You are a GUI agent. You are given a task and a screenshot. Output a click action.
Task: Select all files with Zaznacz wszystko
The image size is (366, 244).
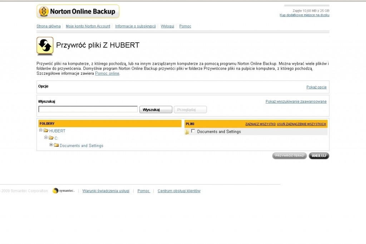point(260,124)
